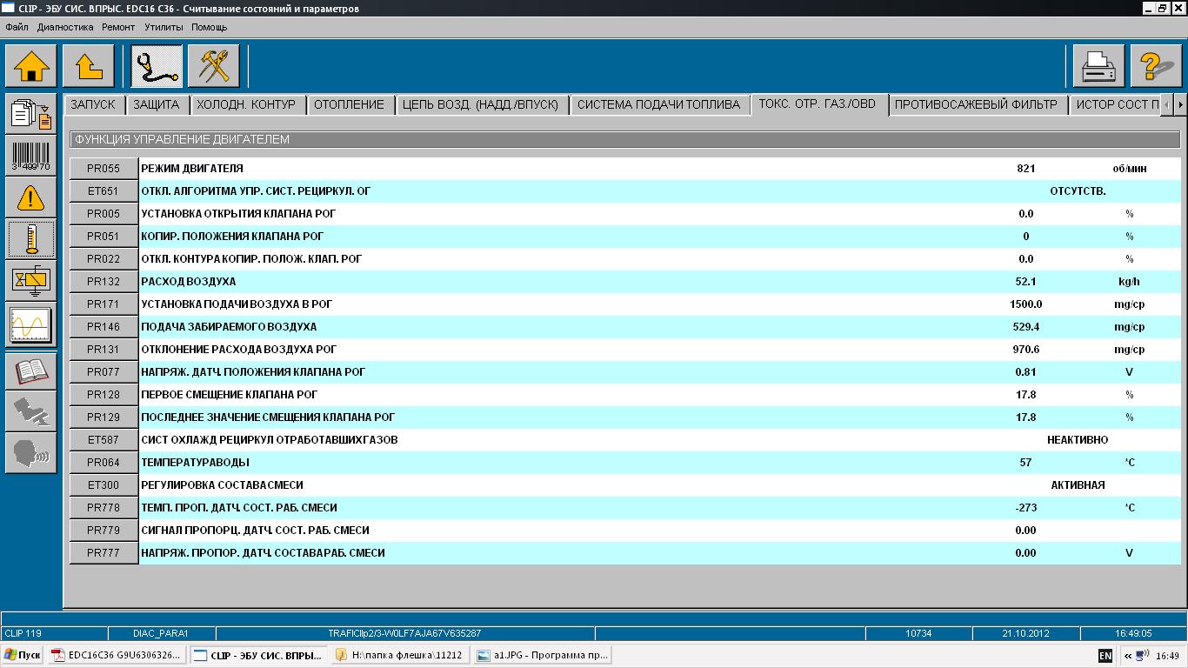The height and width of the screenshot is (668, 1188).
Task: Switch to the ЗАПУСК tab
Action: tap(93, 104)
